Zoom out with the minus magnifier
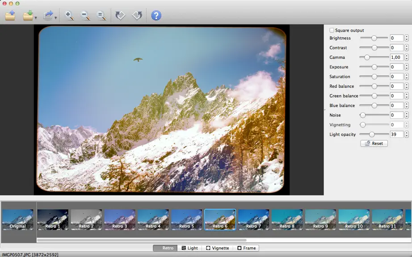412x257 pixels. (x=85, y=16)
